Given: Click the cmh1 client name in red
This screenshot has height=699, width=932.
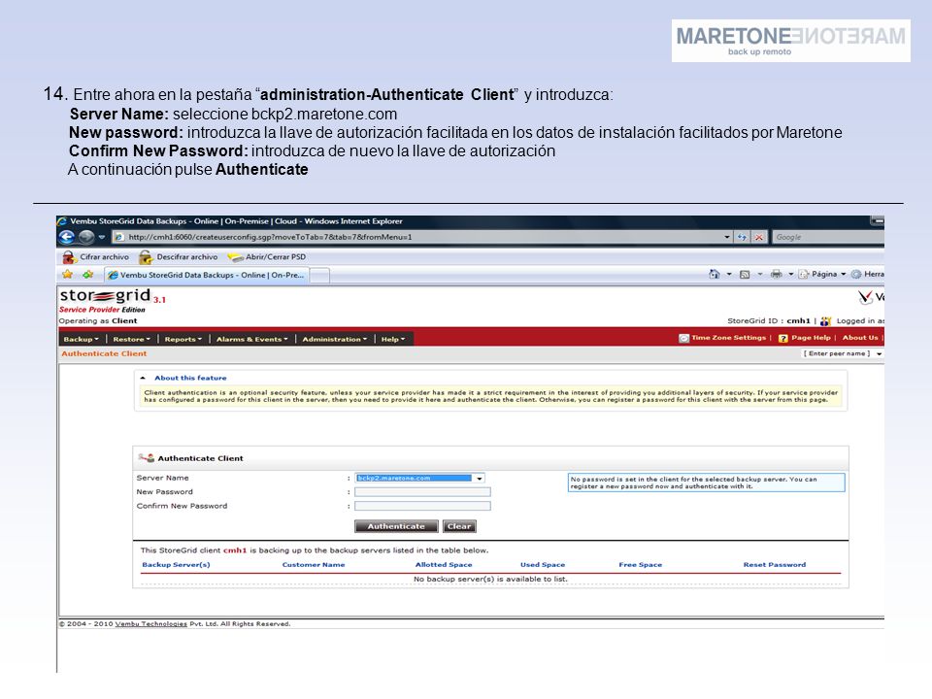Looking at the screenshot, I should coord(235,550).
